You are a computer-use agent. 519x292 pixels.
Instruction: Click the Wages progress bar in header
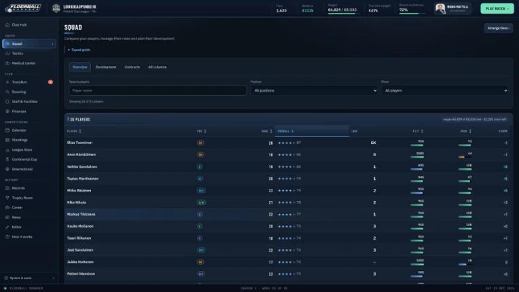pos(342,14)
